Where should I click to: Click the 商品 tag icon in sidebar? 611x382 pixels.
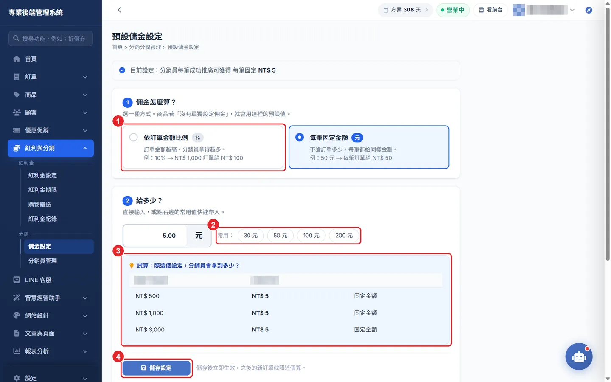pyautogui.click(x=17, y=95)
